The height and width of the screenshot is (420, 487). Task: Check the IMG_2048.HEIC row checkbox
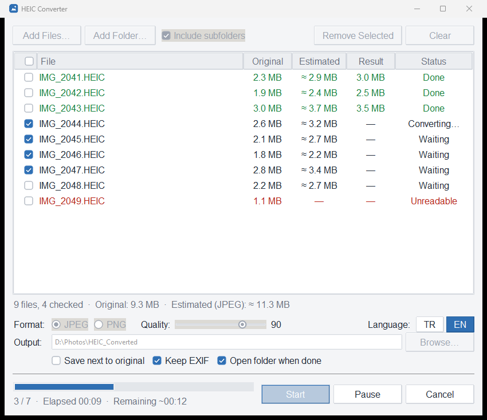point(29,185)
